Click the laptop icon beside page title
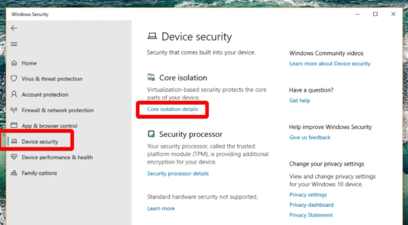Screen dimensions: 408x225 [x=152, y=36]
